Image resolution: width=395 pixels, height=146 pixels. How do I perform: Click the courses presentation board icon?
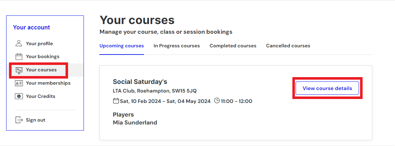point(19,70)
